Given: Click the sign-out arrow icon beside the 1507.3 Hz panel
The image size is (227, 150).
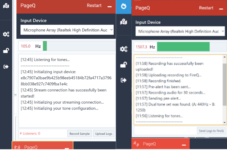Looking at the screenshot, I should [x=124, y=80].
